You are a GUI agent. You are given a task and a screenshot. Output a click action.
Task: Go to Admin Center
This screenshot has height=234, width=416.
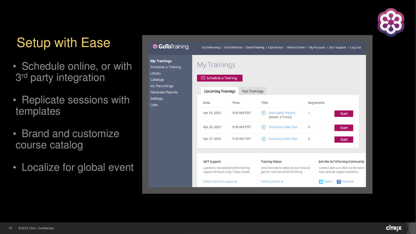(296, 48)
